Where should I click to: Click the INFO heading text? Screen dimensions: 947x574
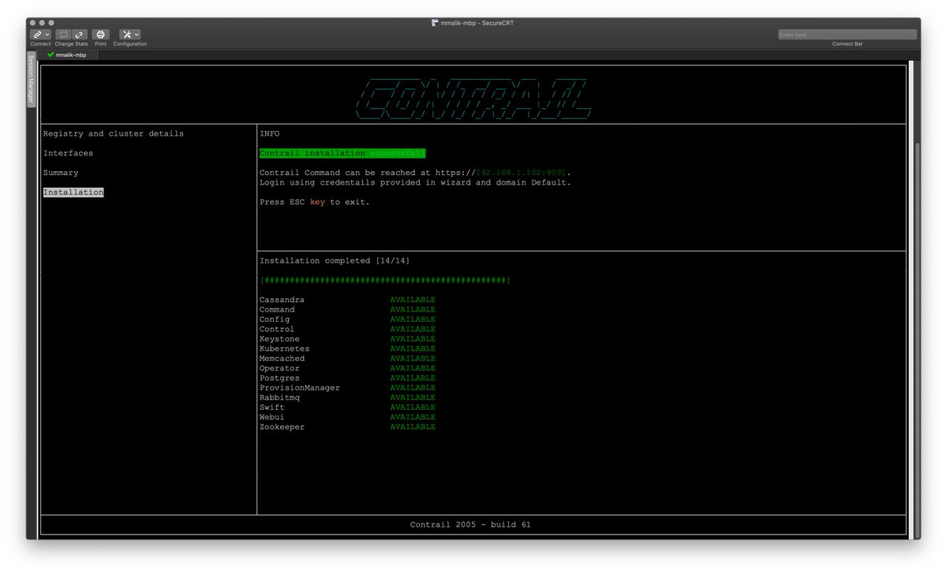270,134
